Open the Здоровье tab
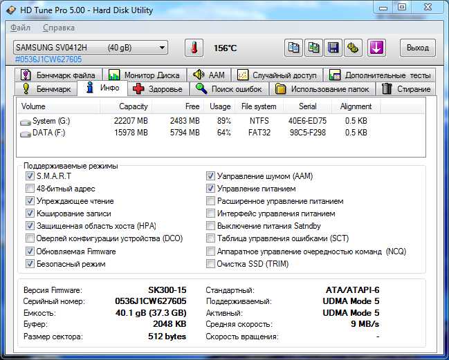The width and height of the screenshot is (449, 360). [158, 89]
